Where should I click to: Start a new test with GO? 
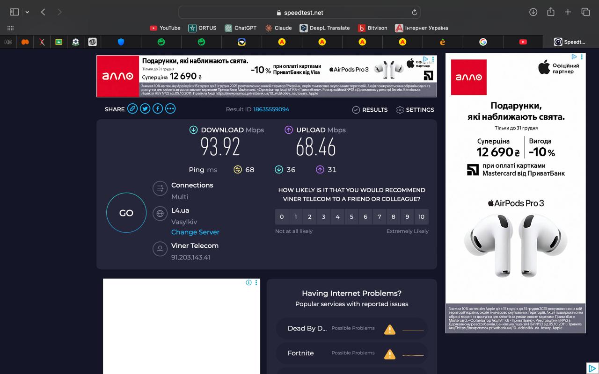tap(126, 213)
